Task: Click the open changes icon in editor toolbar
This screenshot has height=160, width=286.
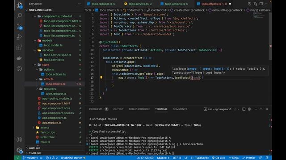Action: tap(255, 4)
